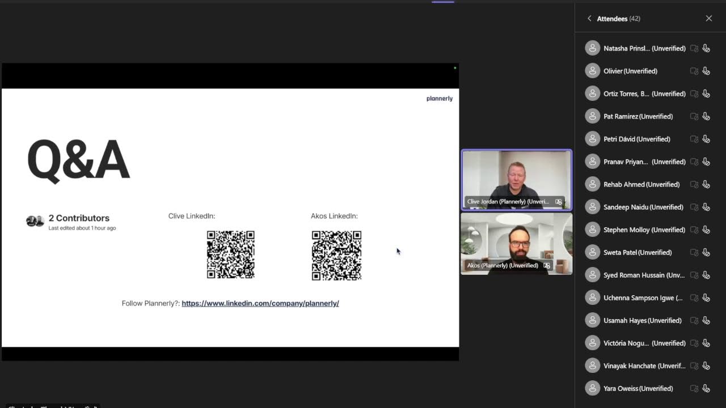Click Petri Dávid microphone icon
Viewport: 726px width, 408px height.
706,139
